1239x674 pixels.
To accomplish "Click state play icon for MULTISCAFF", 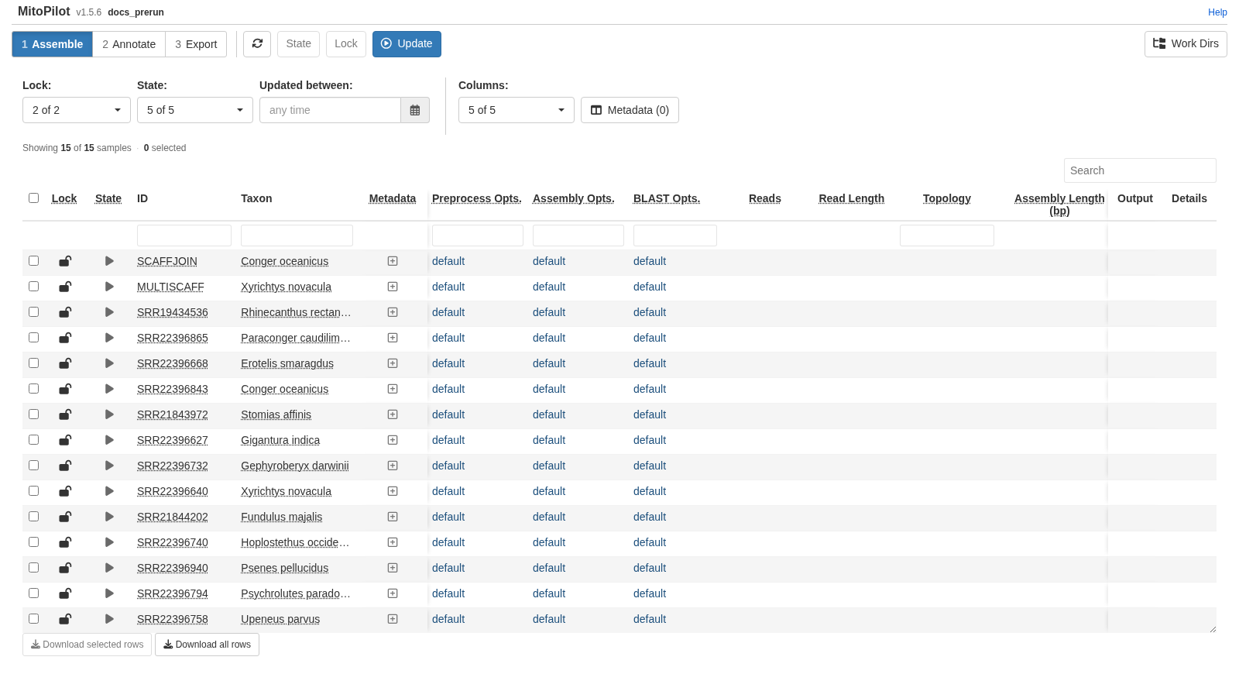I will coord(109,287).
